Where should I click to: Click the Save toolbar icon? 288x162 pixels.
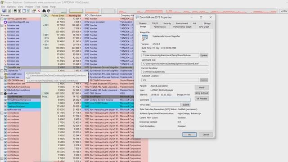coord(4,11)
